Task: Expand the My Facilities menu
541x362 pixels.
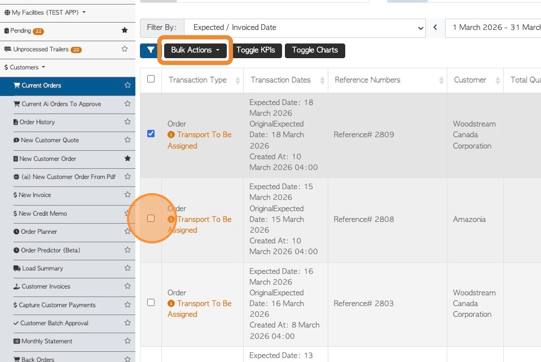Action: click(45, 12)
